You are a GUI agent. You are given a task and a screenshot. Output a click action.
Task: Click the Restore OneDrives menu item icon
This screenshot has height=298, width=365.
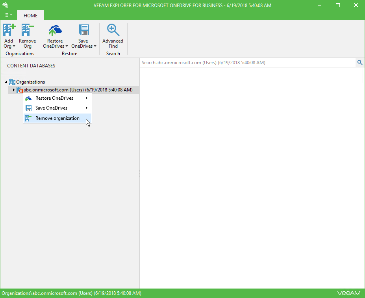[x=28, y=99]
